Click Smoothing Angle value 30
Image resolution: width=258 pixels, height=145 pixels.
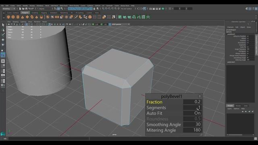tap(192, 124)
